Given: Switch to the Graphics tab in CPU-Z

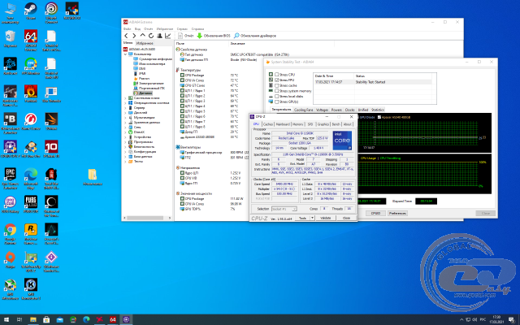Looking at the screenshot, I should click(323, 124).
